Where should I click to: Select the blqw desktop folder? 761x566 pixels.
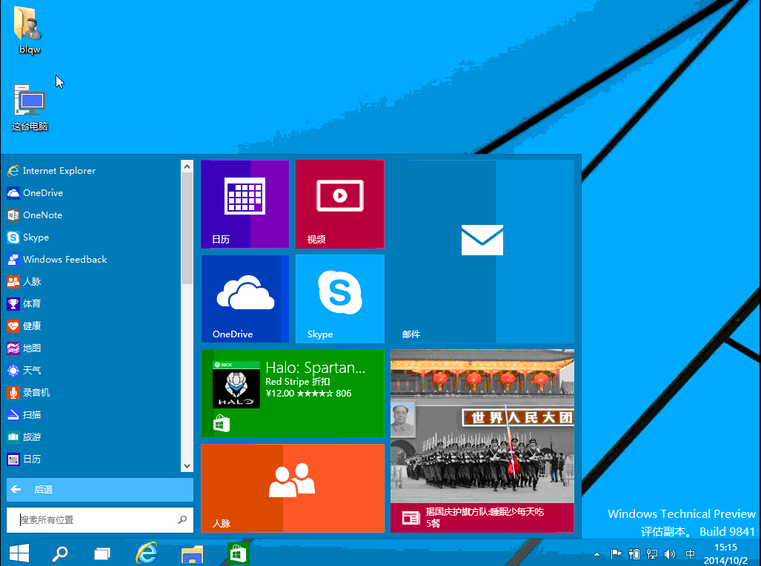pyautogui.click(x=29, y=29)
